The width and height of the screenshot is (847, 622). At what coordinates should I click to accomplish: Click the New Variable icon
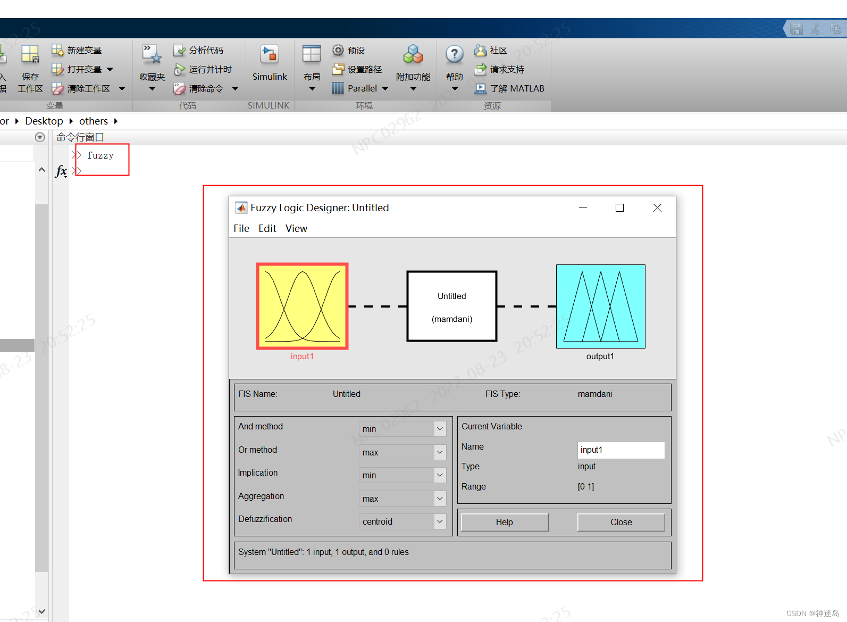coord(57,50)
